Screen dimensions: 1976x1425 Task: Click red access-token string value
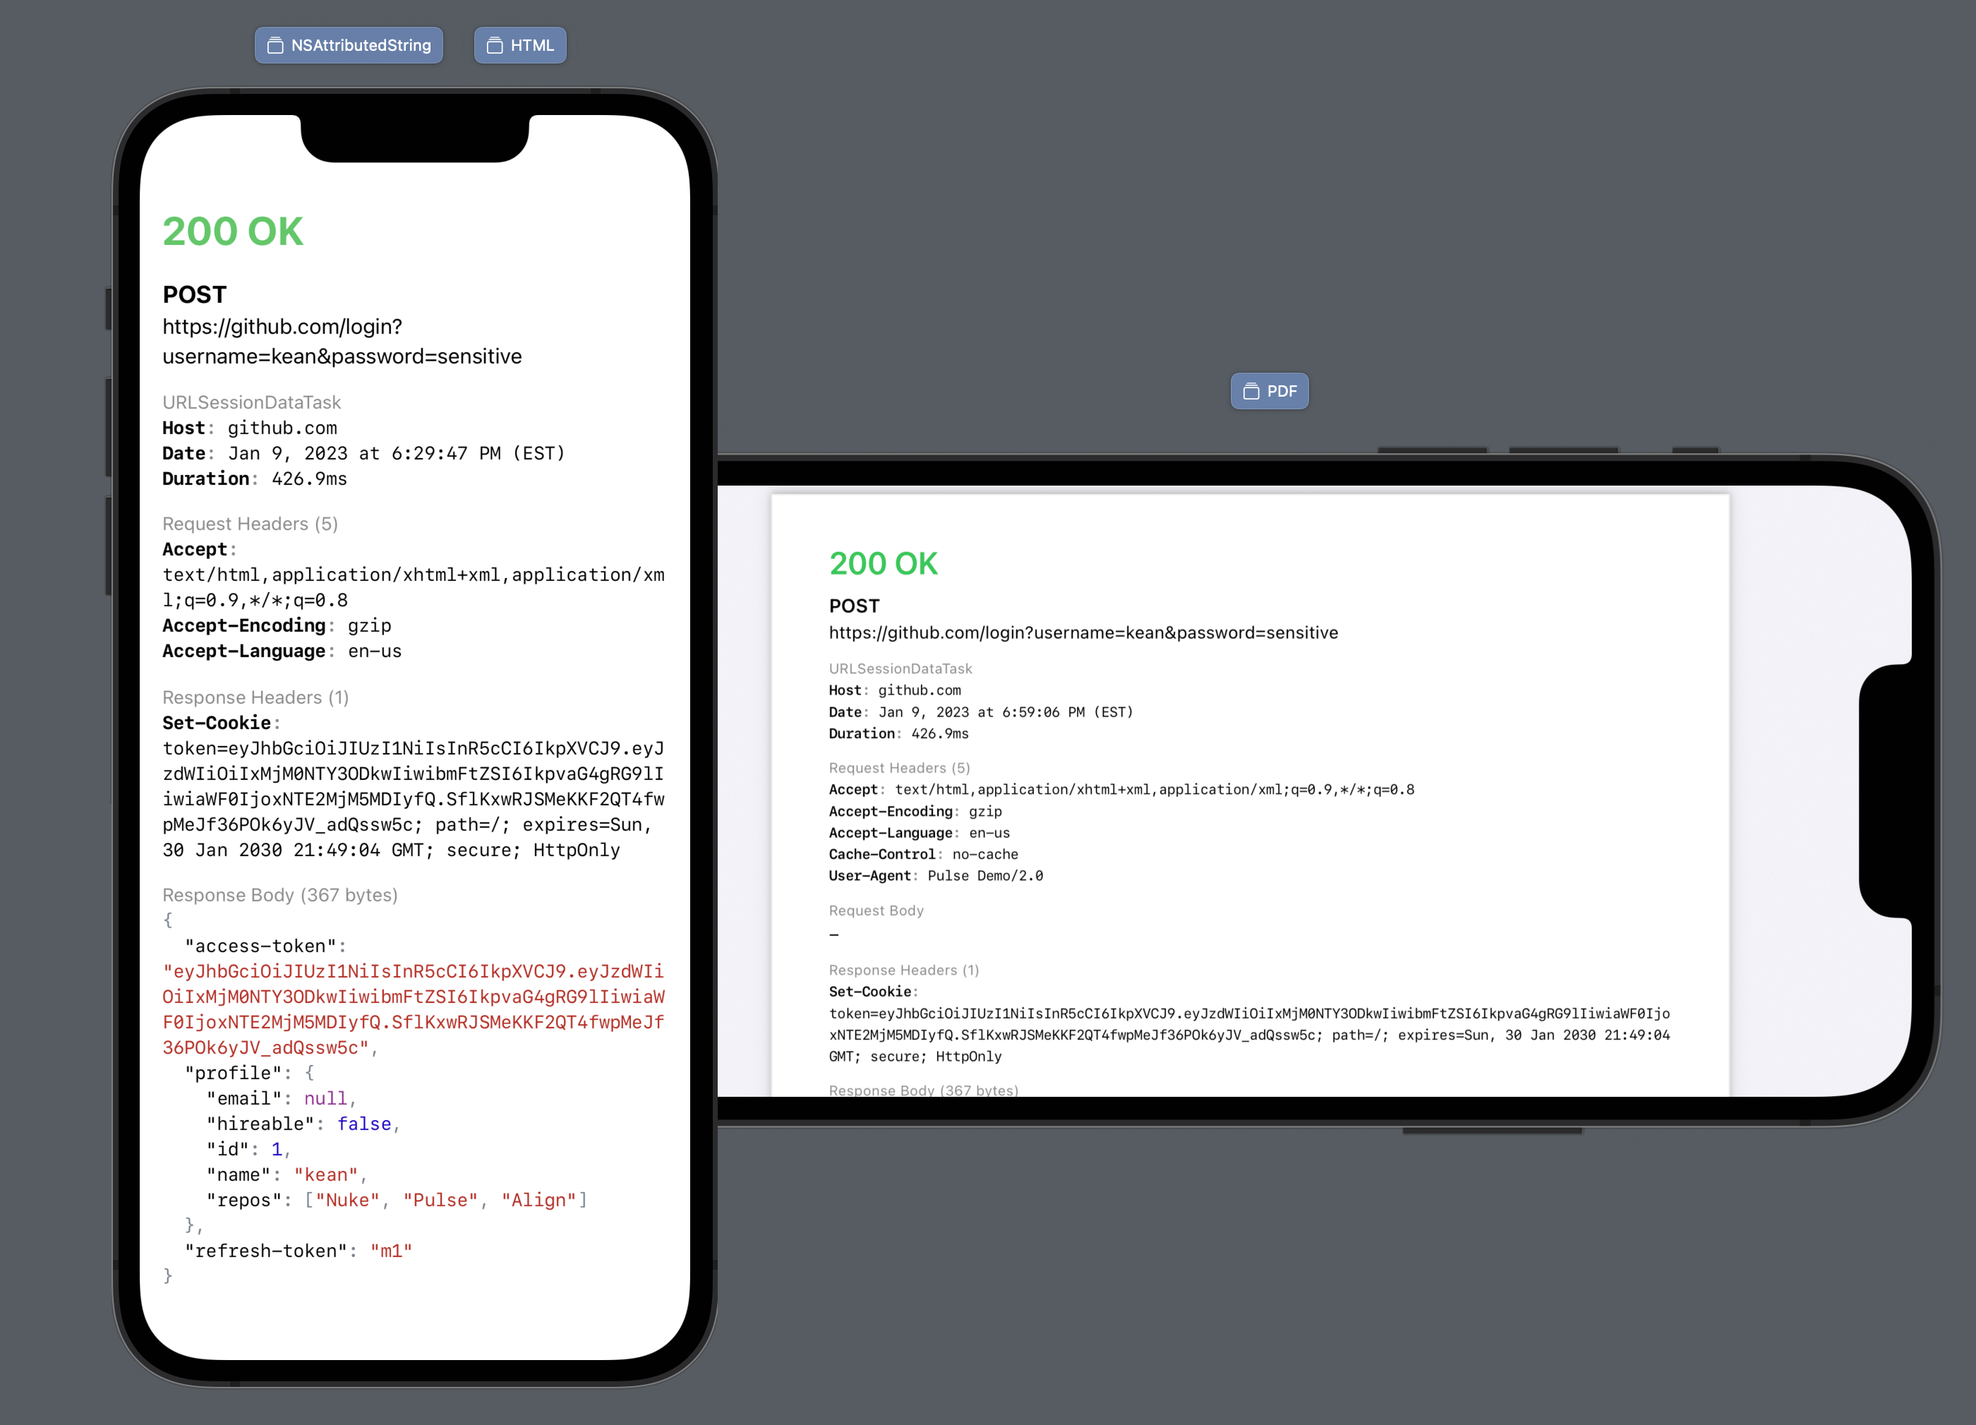[414, 1009]
